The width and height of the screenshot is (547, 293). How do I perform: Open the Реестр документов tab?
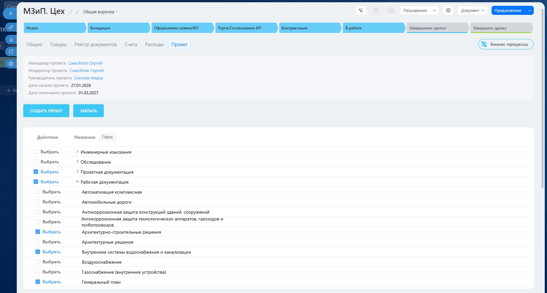[x=95, y=45]
